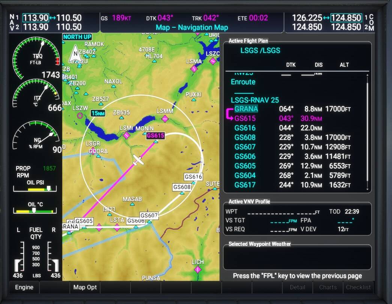The height and width of the screenshot is (304, 392).
Task: Click the GS605 waypoint label on the map
Action: coord(84,221)
